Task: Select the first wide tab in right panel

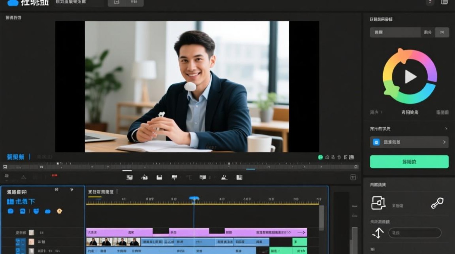Action: [x=395, y=32]
